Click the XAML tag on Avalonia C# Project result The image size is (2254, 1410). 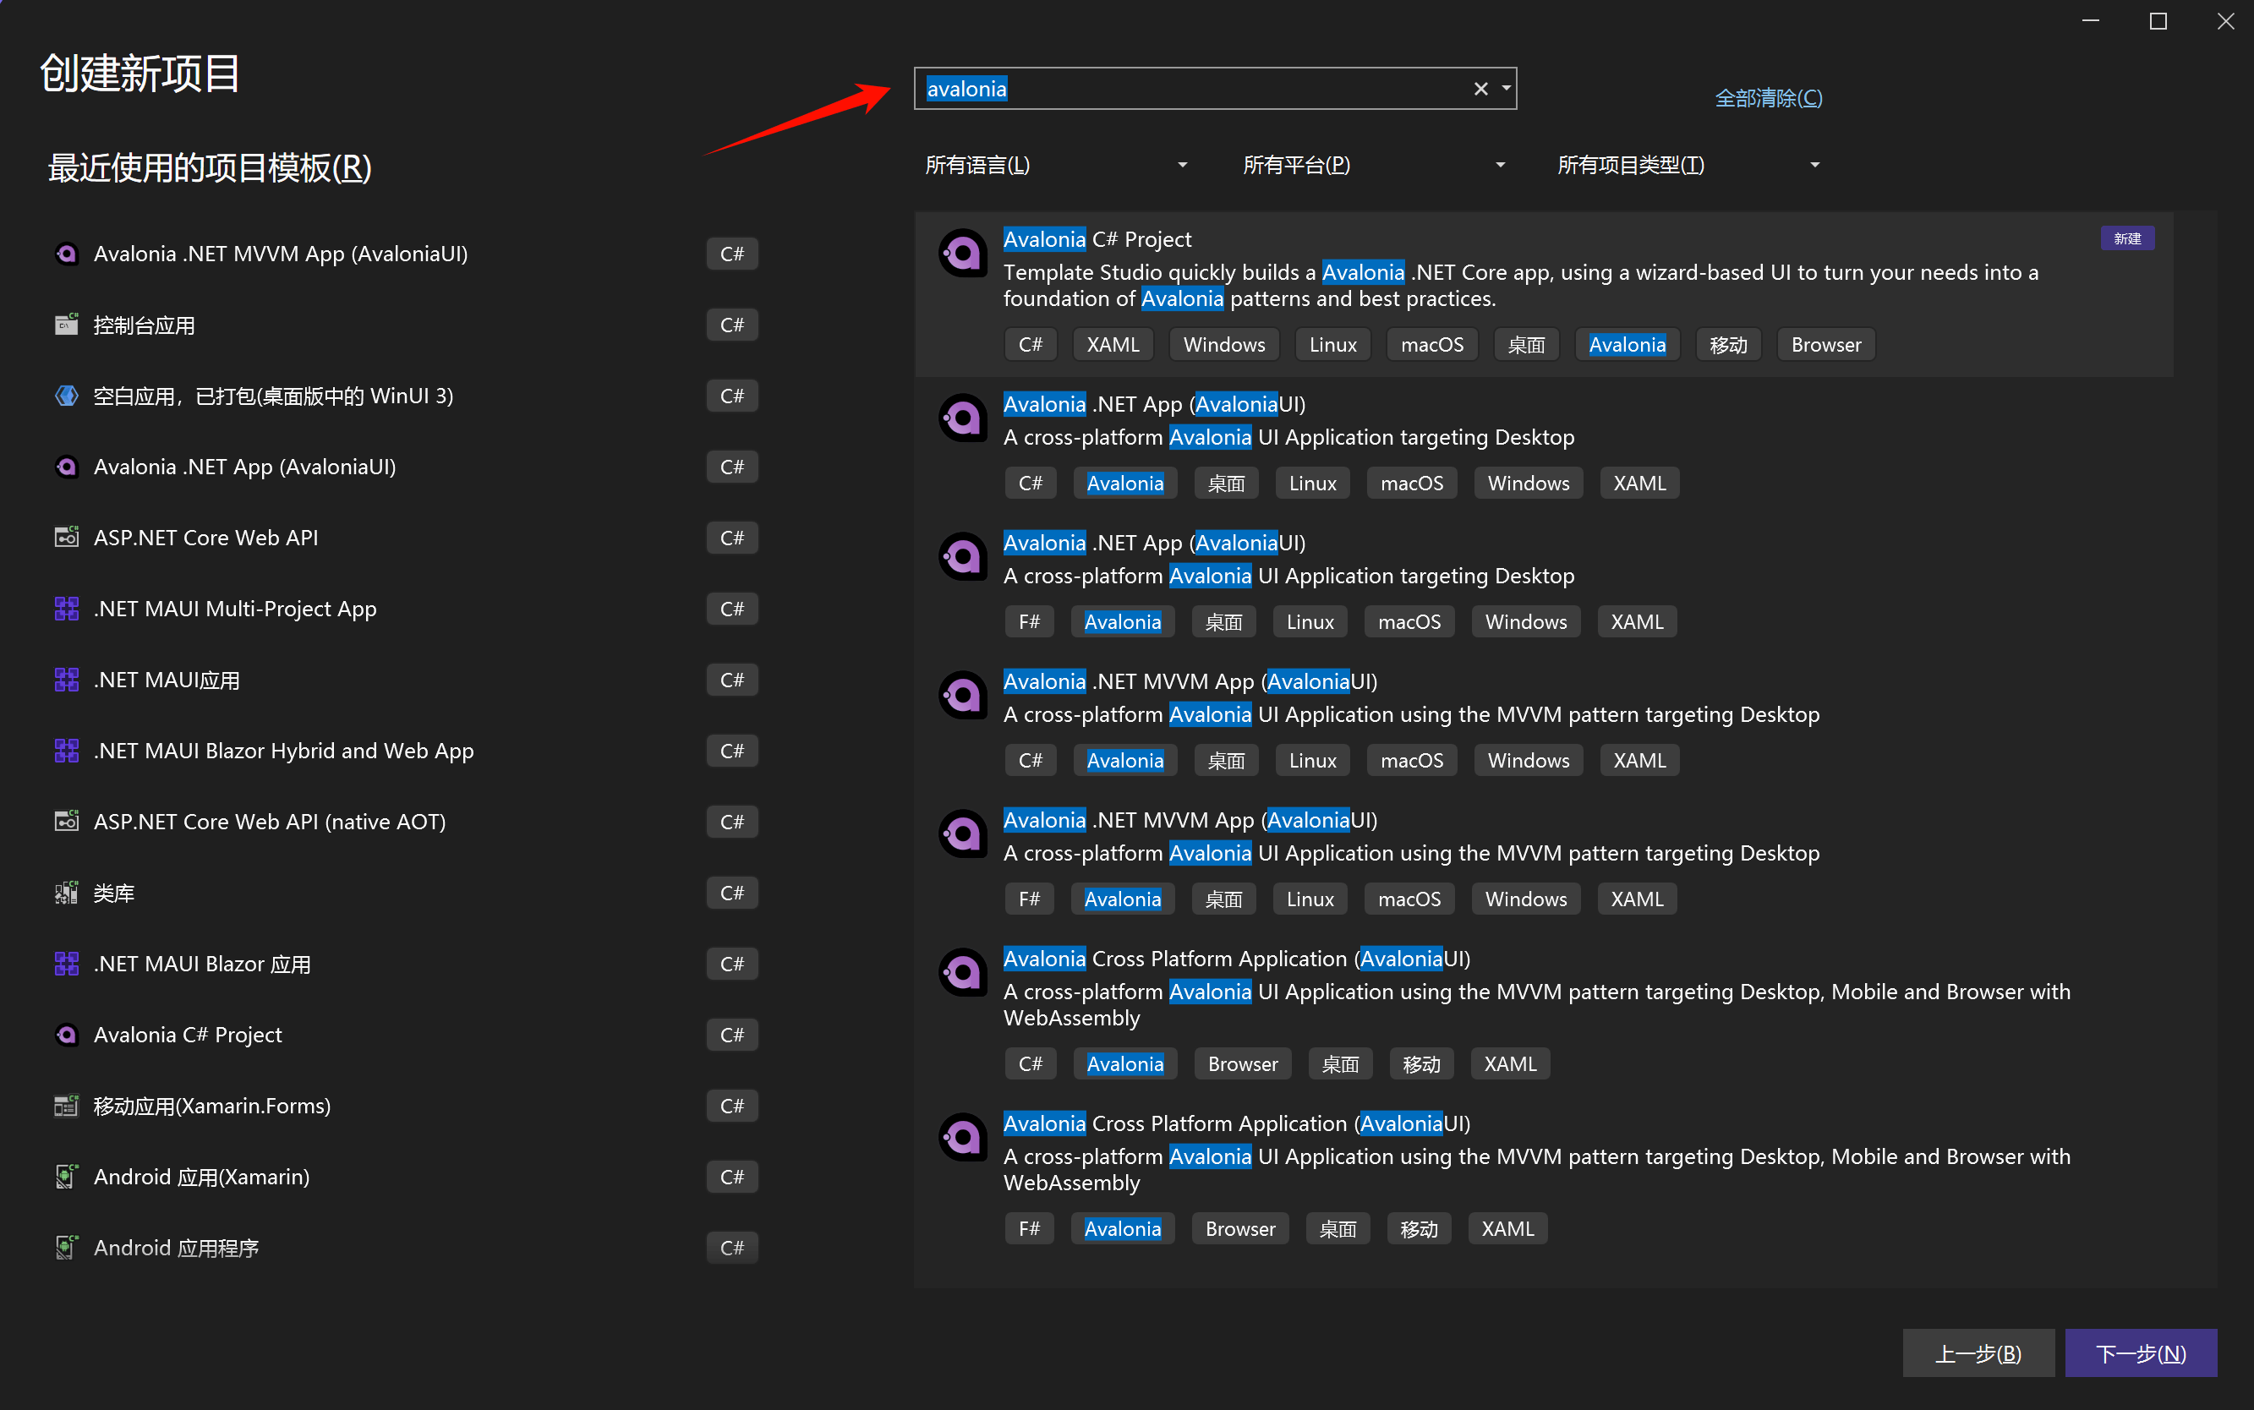click(1113, 344)
